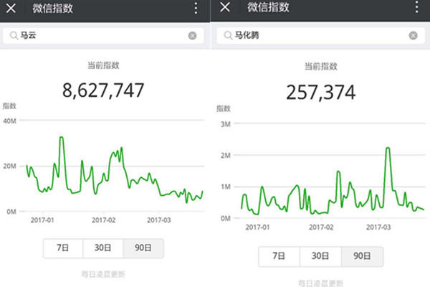The height and width of the screenshot is (287, 430).
Task: Click the search magnifier beside 马化腾
Action: pos(228,35)
